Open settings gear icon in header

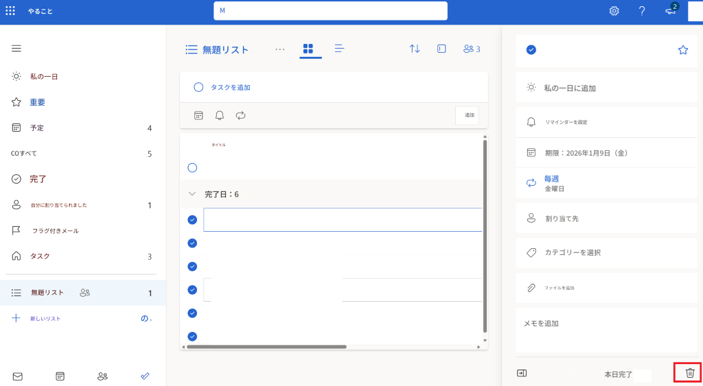pos(614,11)
